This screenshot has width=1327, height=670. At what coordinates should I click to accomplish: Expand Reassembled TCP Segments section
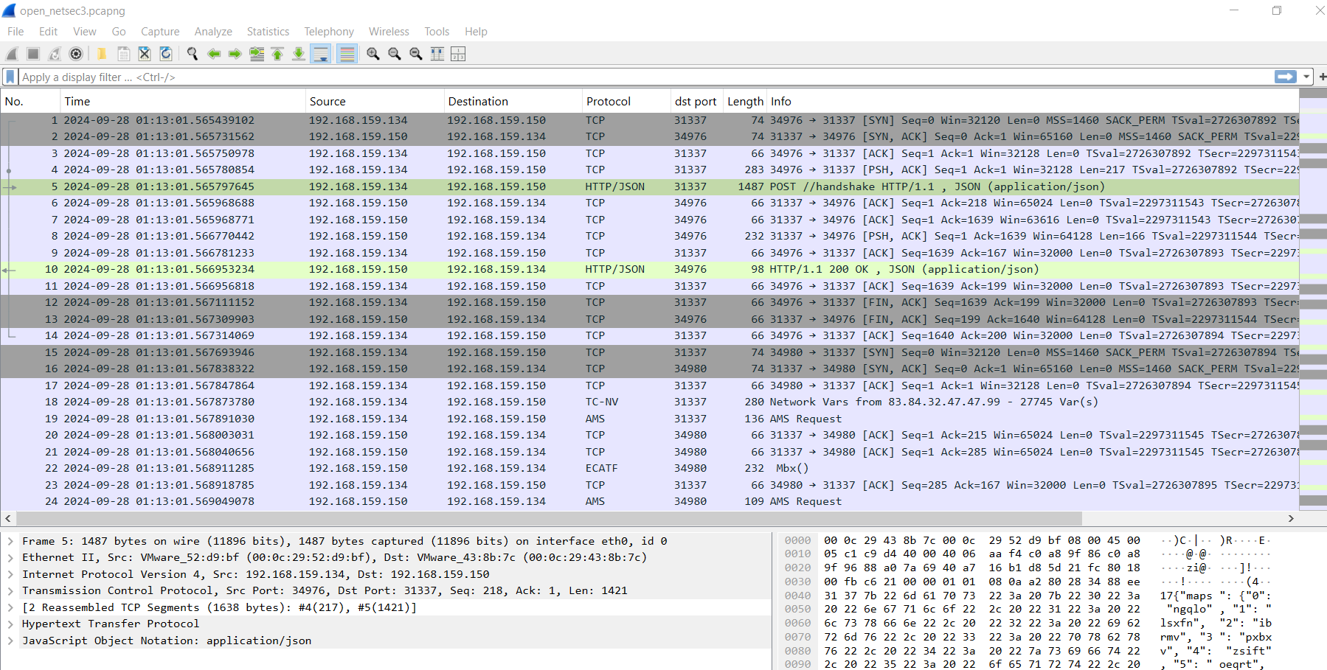(10, 607)
